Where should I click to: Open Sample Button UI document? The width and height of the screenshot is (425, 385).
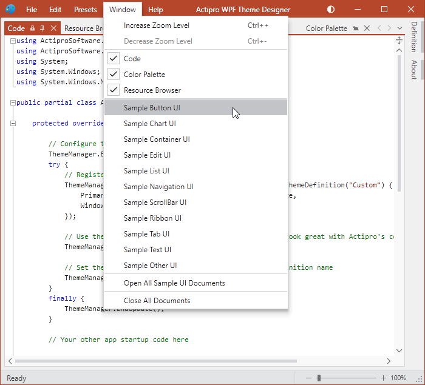[x=195, y=107]
